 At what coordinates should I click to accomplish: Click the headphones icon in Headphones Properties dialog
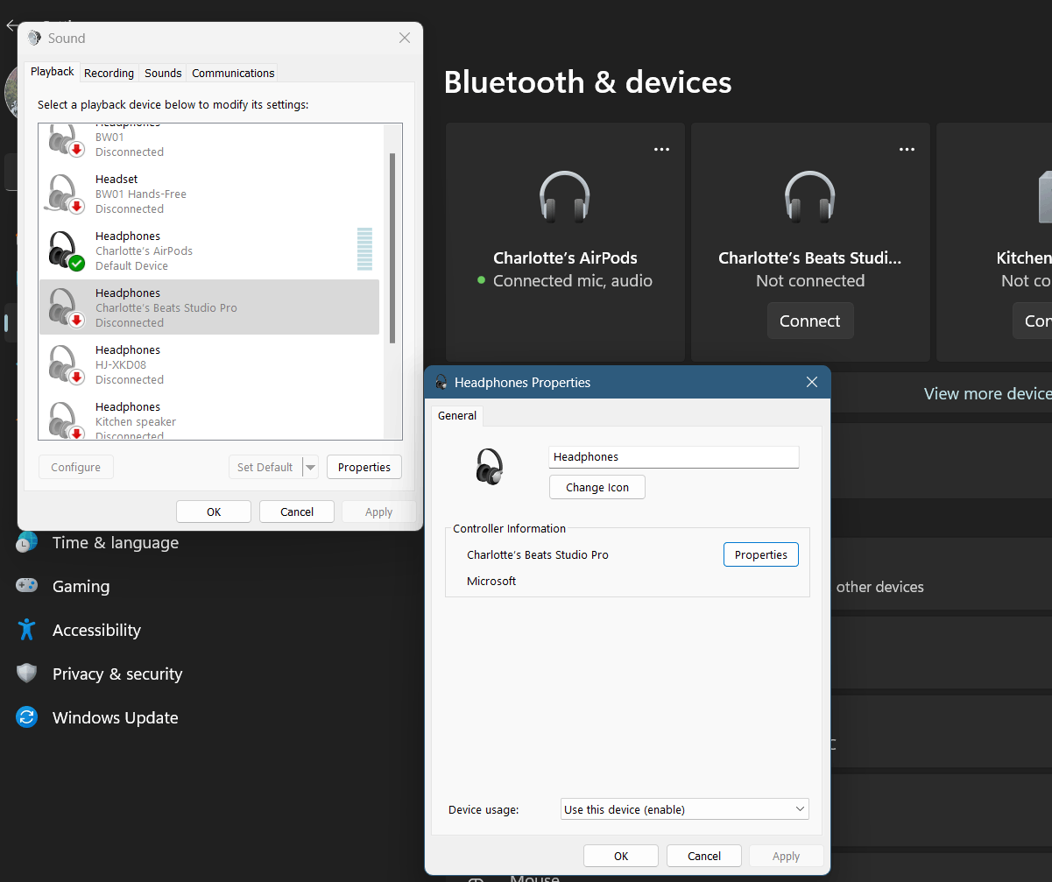point(491,467)
